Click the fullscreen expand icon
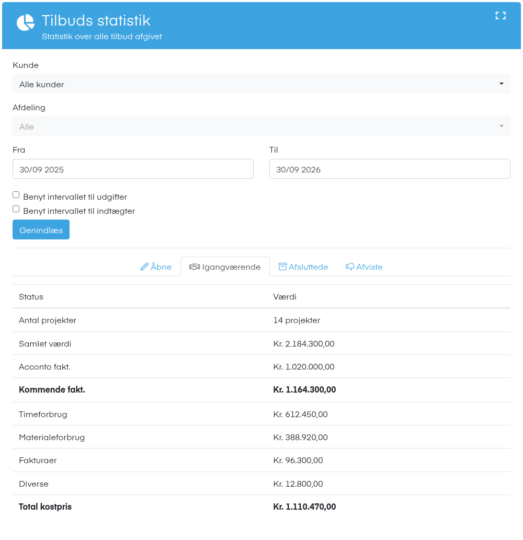 [501, 16]
